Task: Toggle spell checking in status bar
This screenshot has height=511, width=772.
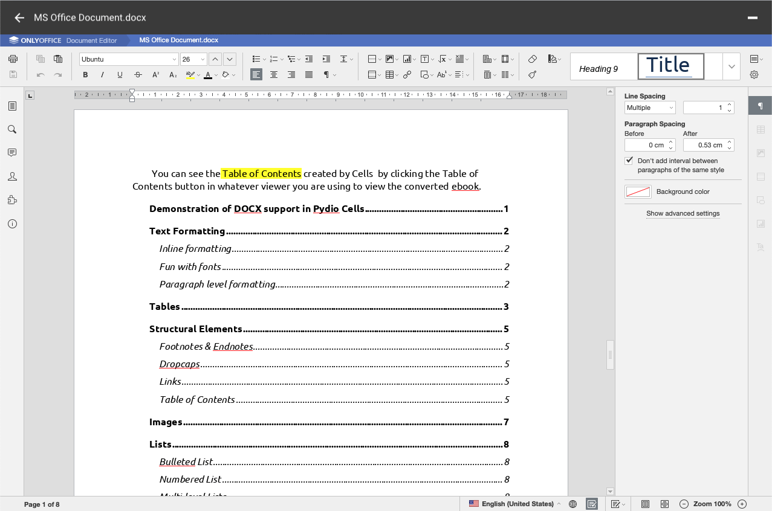Action: (x=592, y=504)
